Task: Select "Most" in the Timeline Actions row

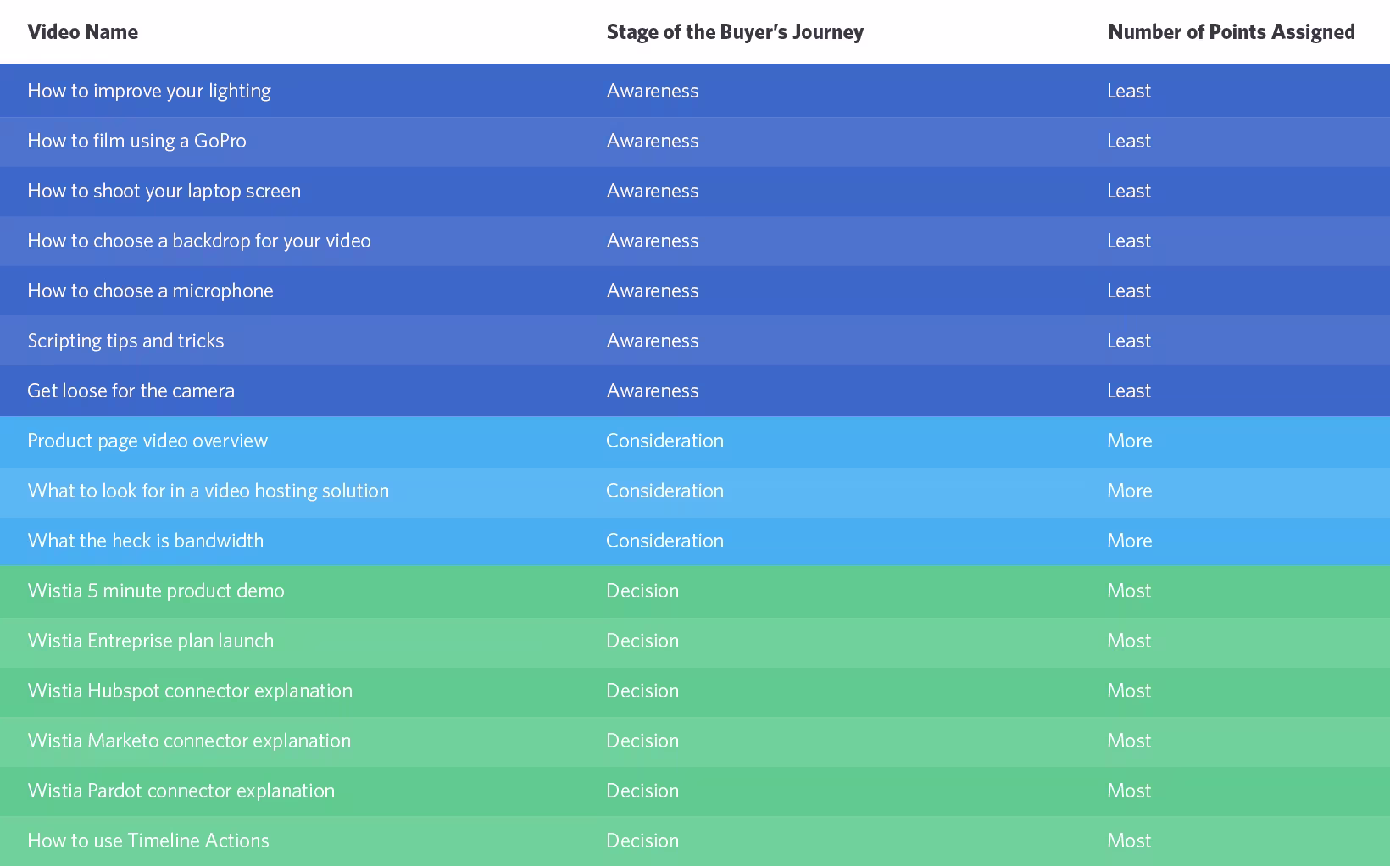Action: 1129,841
